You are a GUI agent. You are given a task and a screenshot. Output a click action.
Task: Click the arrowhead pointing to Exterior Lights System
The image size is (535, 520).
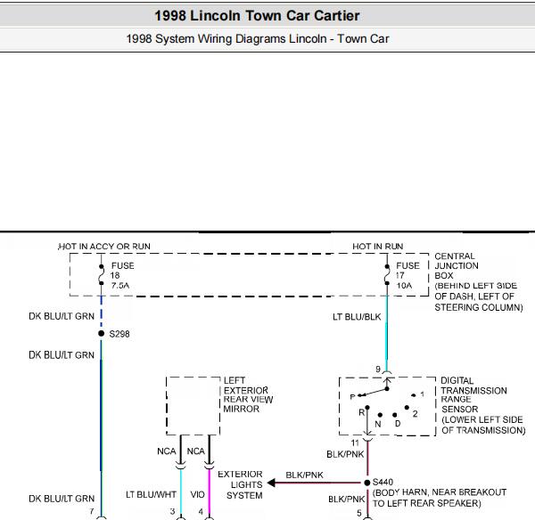tap(271, 483)
